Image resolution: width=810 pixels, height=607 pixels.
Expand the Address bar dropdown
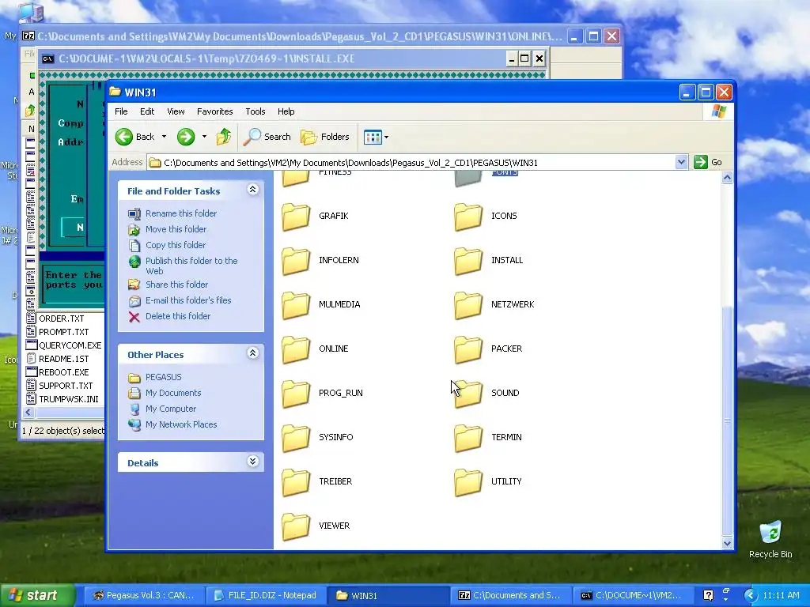click(681, 162)
